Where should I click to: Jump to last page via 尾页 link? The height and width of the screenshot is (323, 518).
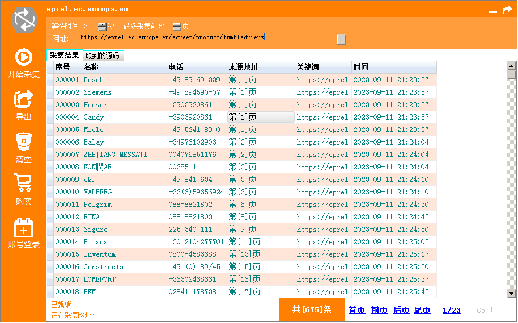pos(422,310)
